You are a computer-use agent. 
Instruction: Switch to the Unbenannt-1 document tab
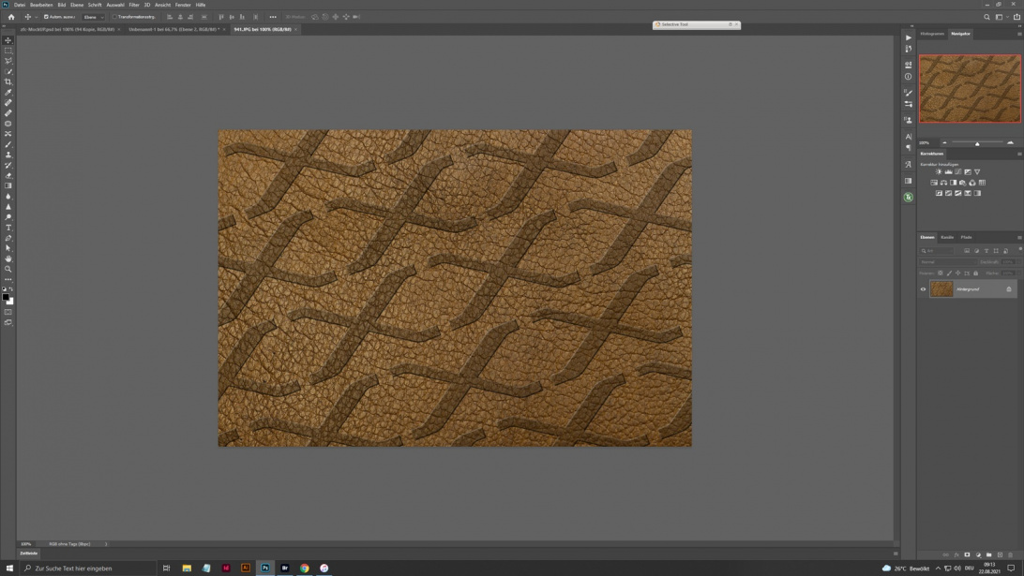pyautogui.click(x=173, y=29)
